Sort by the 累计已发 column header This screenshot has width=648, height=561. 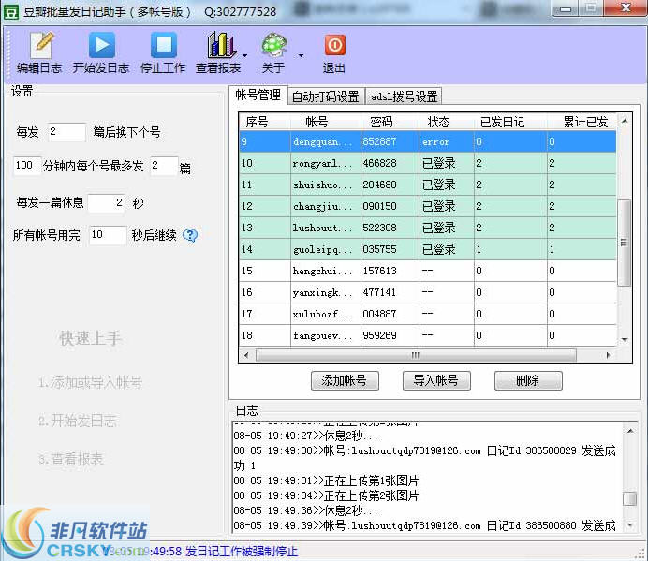tap(582, 122)
